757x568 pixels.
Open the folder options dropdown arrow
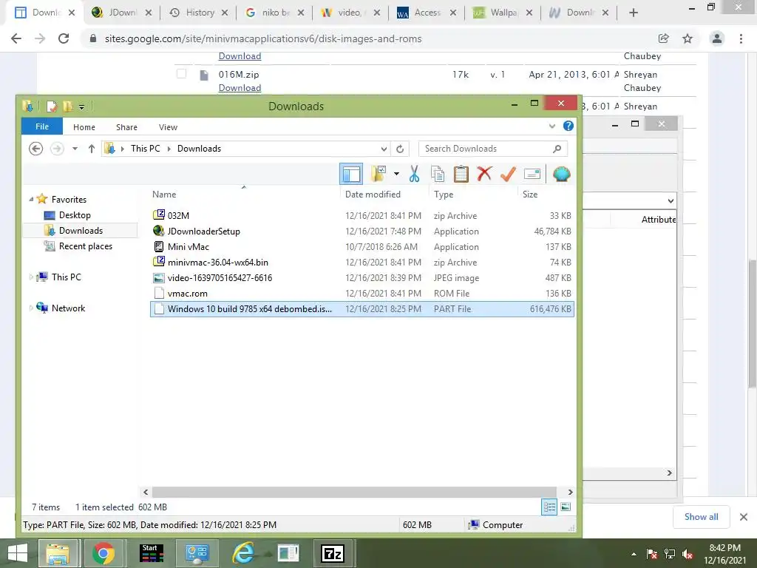pos(396,174)
